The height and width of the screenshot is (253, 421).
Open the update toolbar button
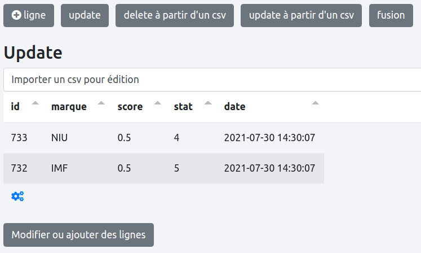[x=85, y=15]
